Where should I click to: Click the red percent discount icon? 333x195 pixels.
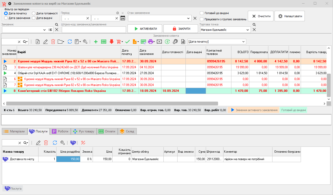83,143
